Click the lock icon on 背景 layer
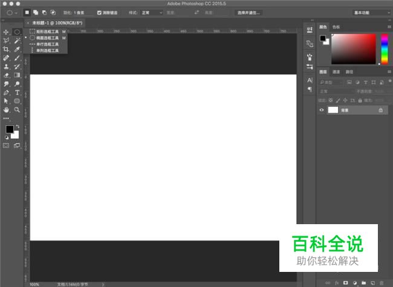Image resolution: width=393 pixels, height=287 pixels. point(380,110)
